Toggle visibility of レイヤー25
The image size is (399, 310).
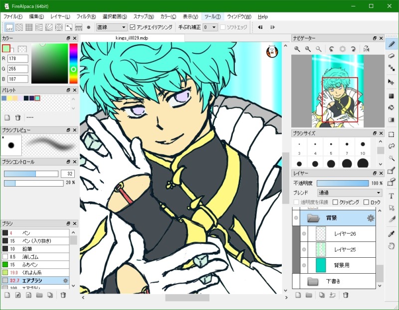[304, 249]
